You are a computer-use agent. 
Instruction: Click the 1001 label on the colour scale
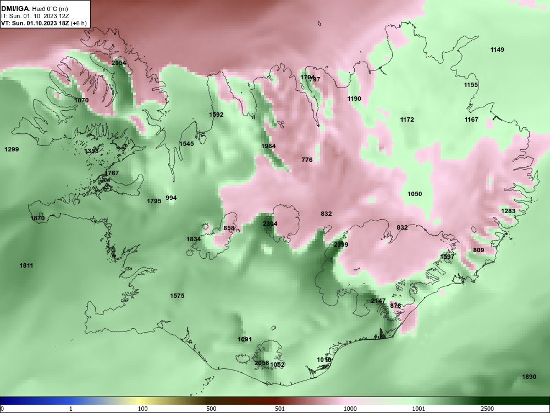(x=419, y=409)
